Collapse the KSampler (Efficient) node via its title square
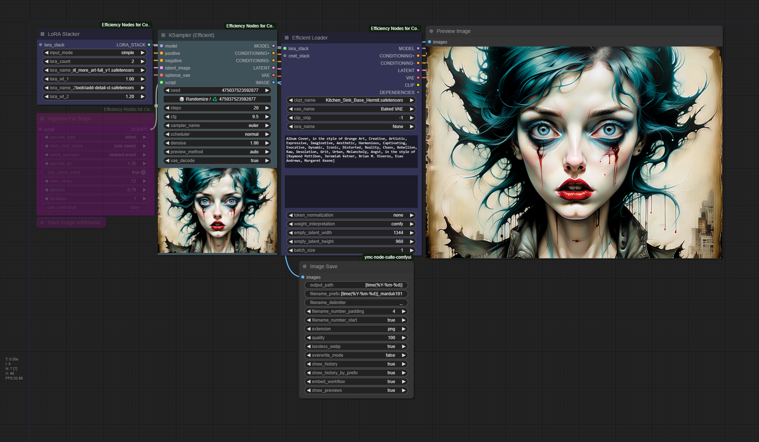This screenshot has height=442, width=759. pos(163,35)
